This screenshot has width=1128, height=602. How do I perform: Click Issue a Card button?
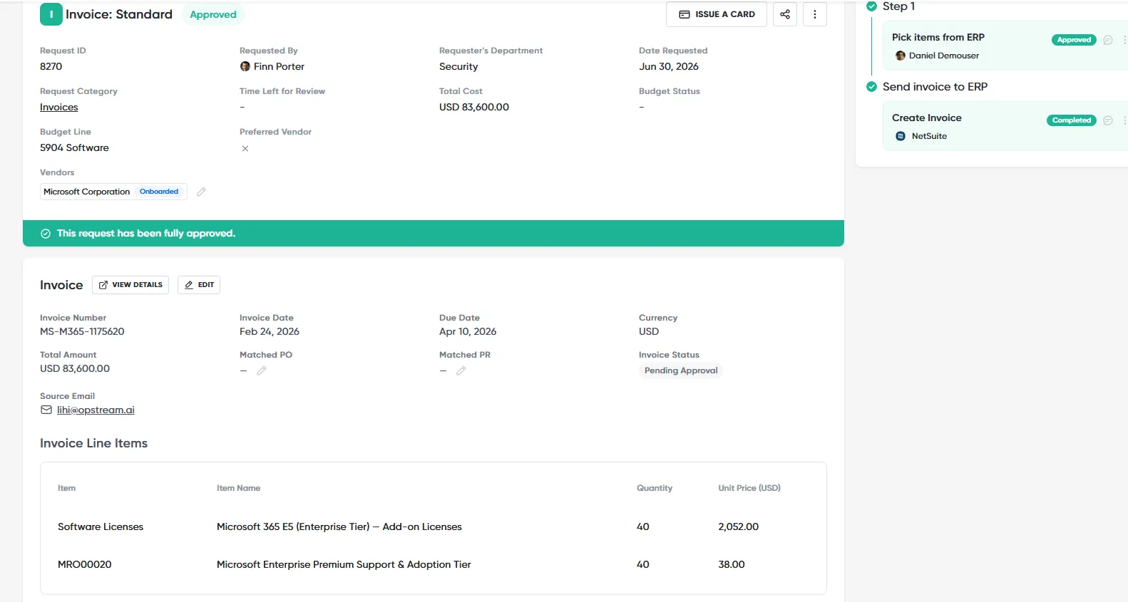click(717, 14)
